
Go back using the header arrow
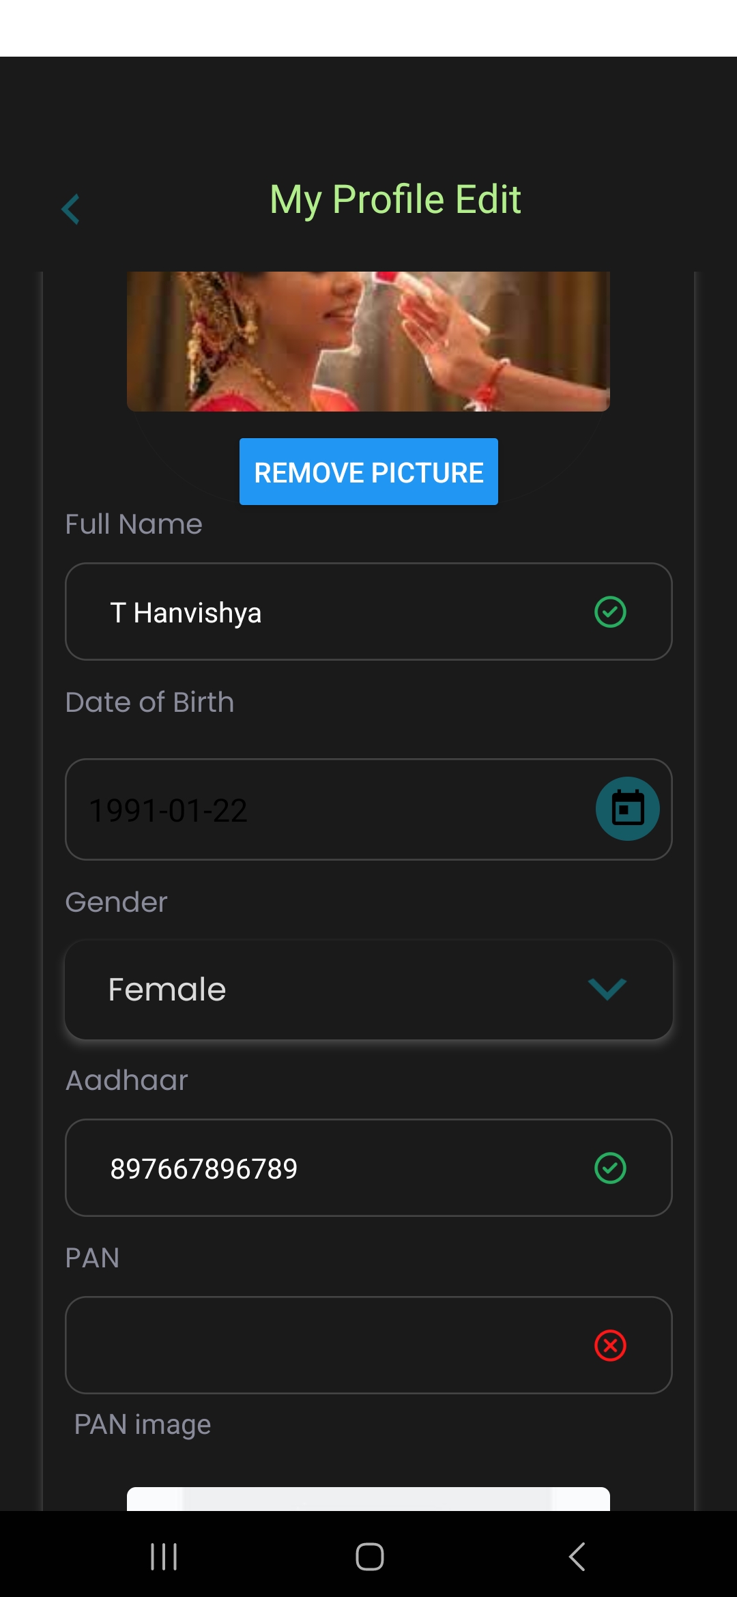(70, 209)
